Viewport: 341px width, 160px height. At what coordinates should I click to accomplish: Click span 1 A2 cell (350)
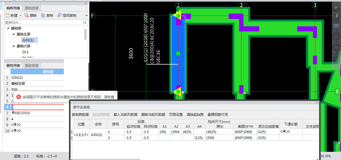coord(176,132)
